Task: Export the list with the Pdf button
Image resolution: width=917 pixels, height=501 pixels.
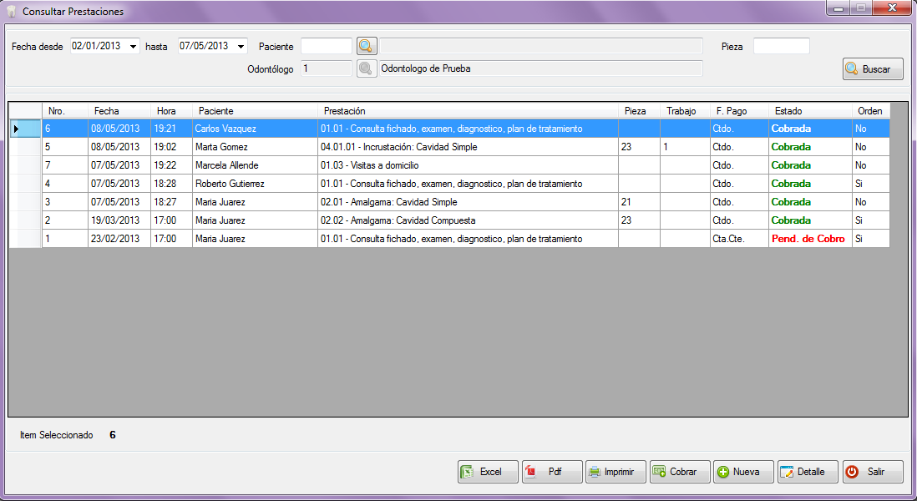Action: (x=552, y=472)
